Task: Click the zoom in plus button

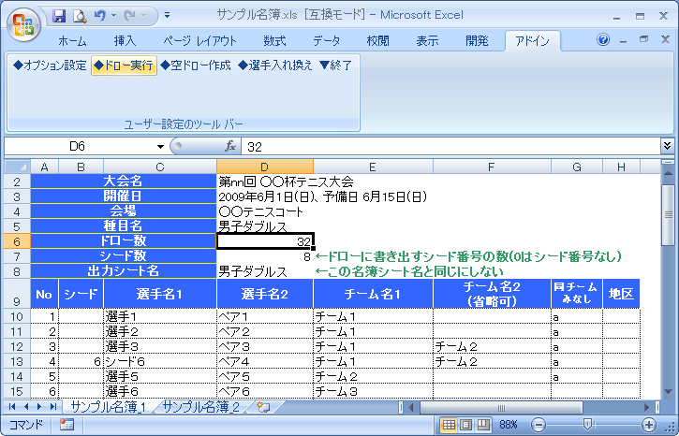Action: (649, 425)
